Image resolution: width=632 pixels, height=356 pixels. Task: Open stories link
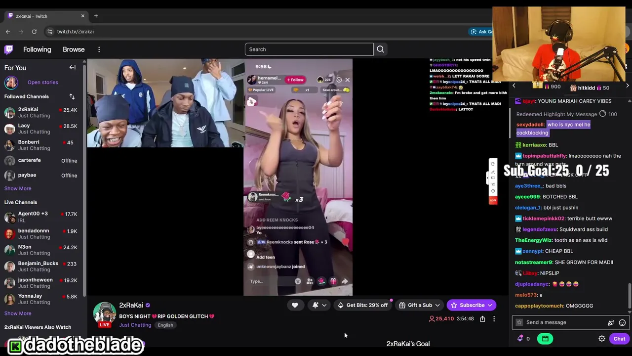click(42, 83)
